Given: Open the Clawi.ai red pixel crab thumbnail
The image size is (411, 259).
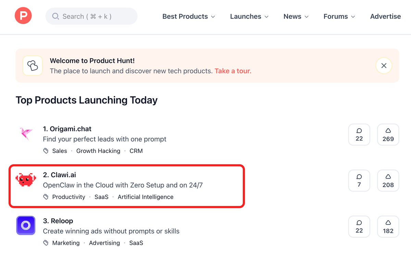Looking at the screenshot, I should coord(26,180).
